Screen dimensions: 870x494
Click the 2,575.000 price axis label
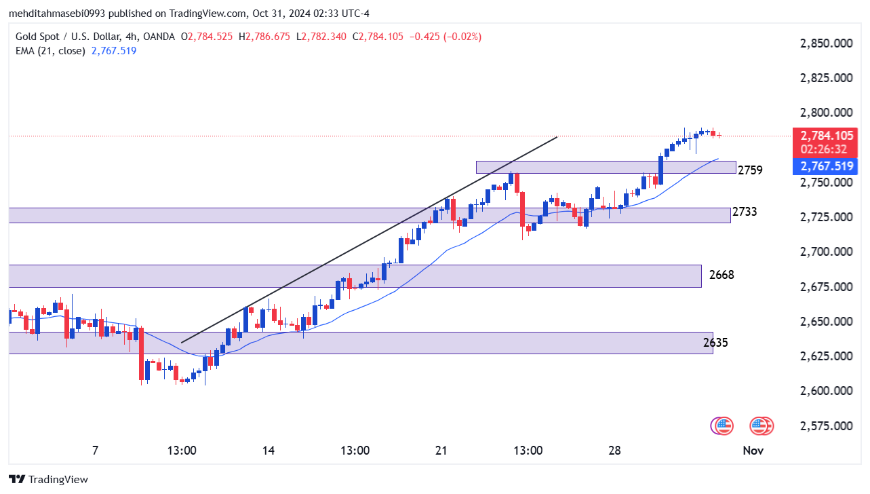[826, 426]
